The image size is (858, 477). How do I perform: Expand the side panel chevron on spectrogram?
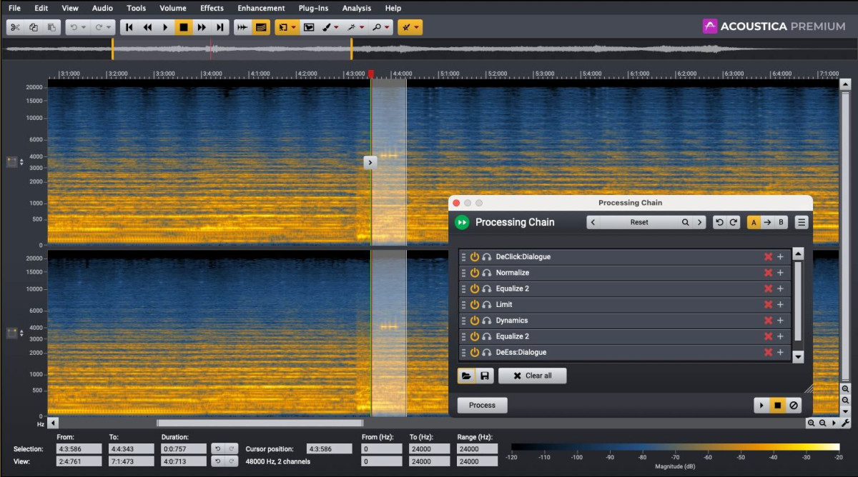tap(370, 162)
